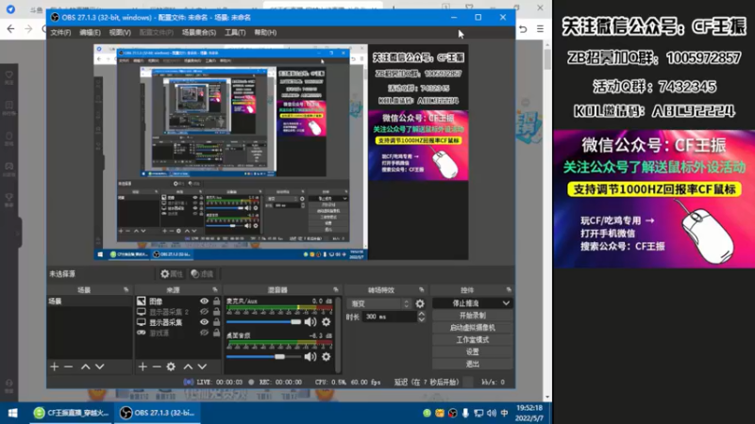Move the scene down in the list

click(100, 367)
